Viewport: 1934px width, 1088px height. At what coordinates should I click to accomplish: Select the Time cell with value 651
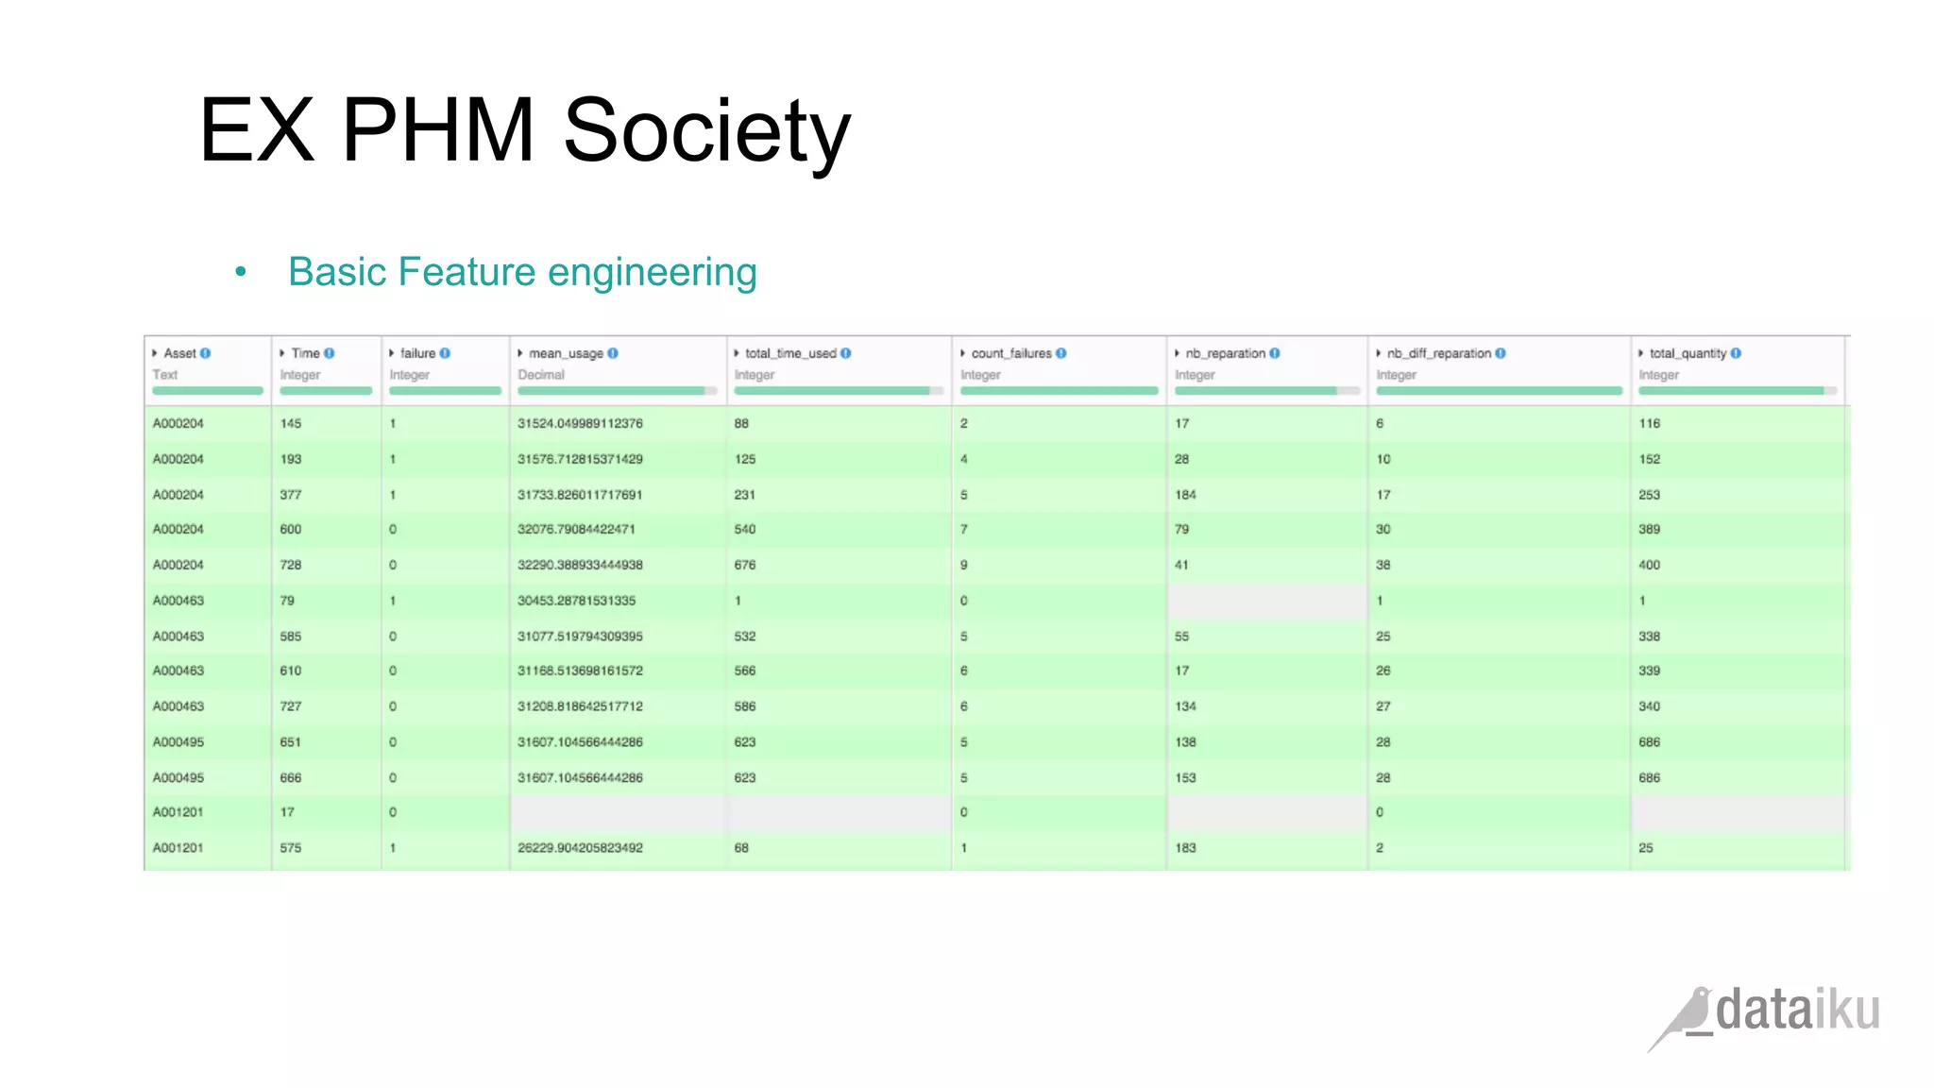pyautogui.click(x=327, y=742)
